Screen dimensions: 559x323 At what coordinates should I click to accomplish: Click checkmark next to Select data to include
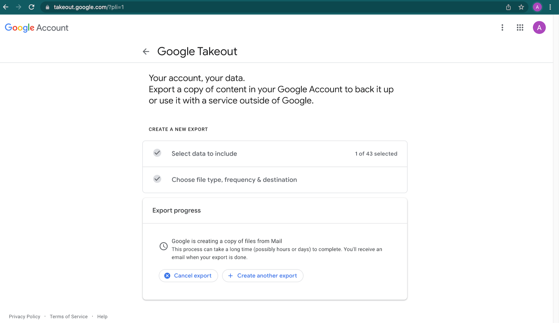pos(157,153)
